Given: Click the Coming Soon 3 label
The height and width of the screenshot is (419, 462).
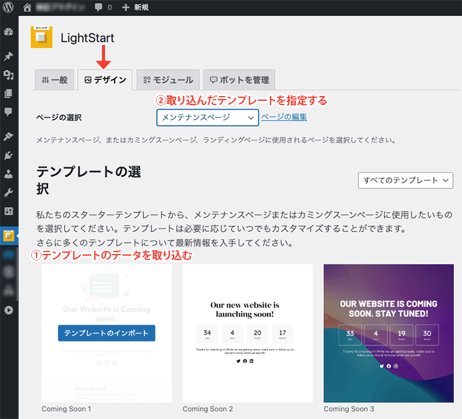Looking at the screenshot, I should (x=349, y=409).
